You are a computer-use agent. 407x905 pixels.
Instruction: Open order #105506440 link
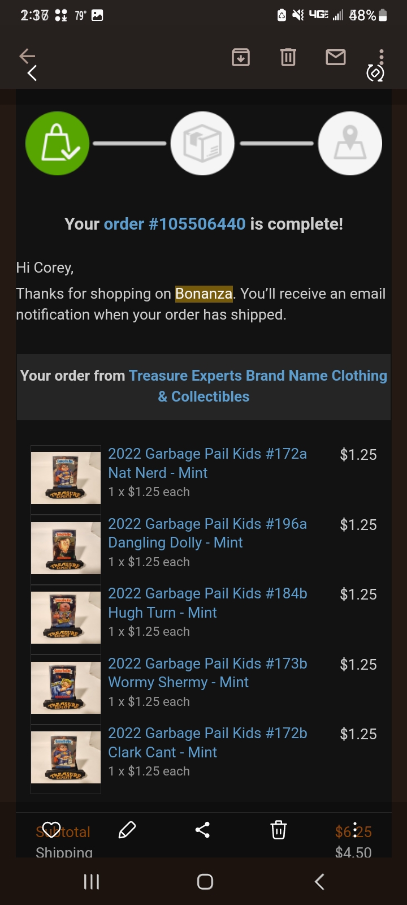[175, 224]
